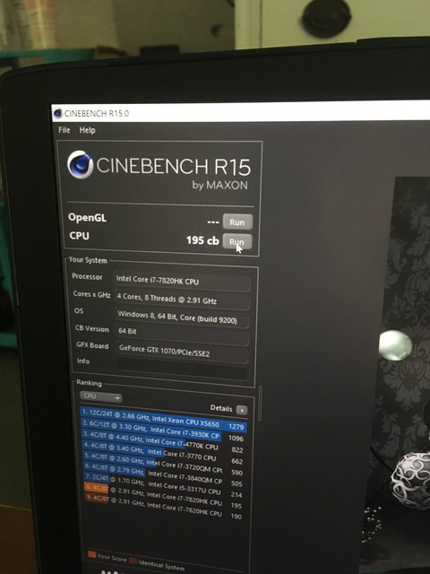Image resolution: width=430 pixels, height=574 pixels.
Task: Select ranking row 7 Core i5-3317U
Action: point(163,487)
